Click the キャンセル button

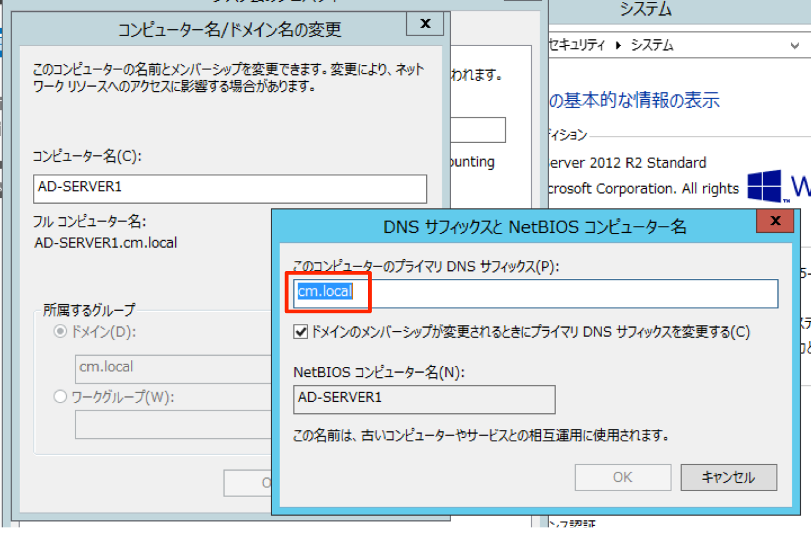point(728,476)
